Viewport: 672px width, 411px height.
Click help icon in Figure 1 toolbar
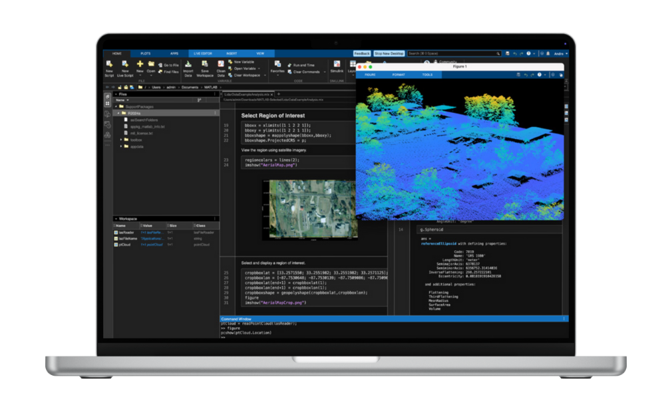[540, 74]
